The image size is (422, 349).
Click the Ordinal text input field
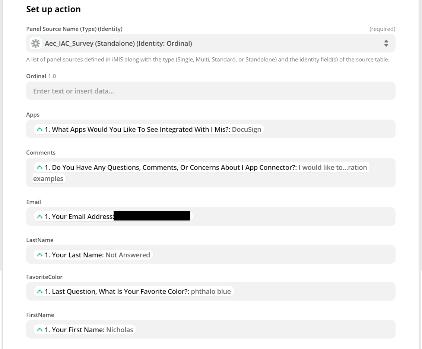[210, 91]
